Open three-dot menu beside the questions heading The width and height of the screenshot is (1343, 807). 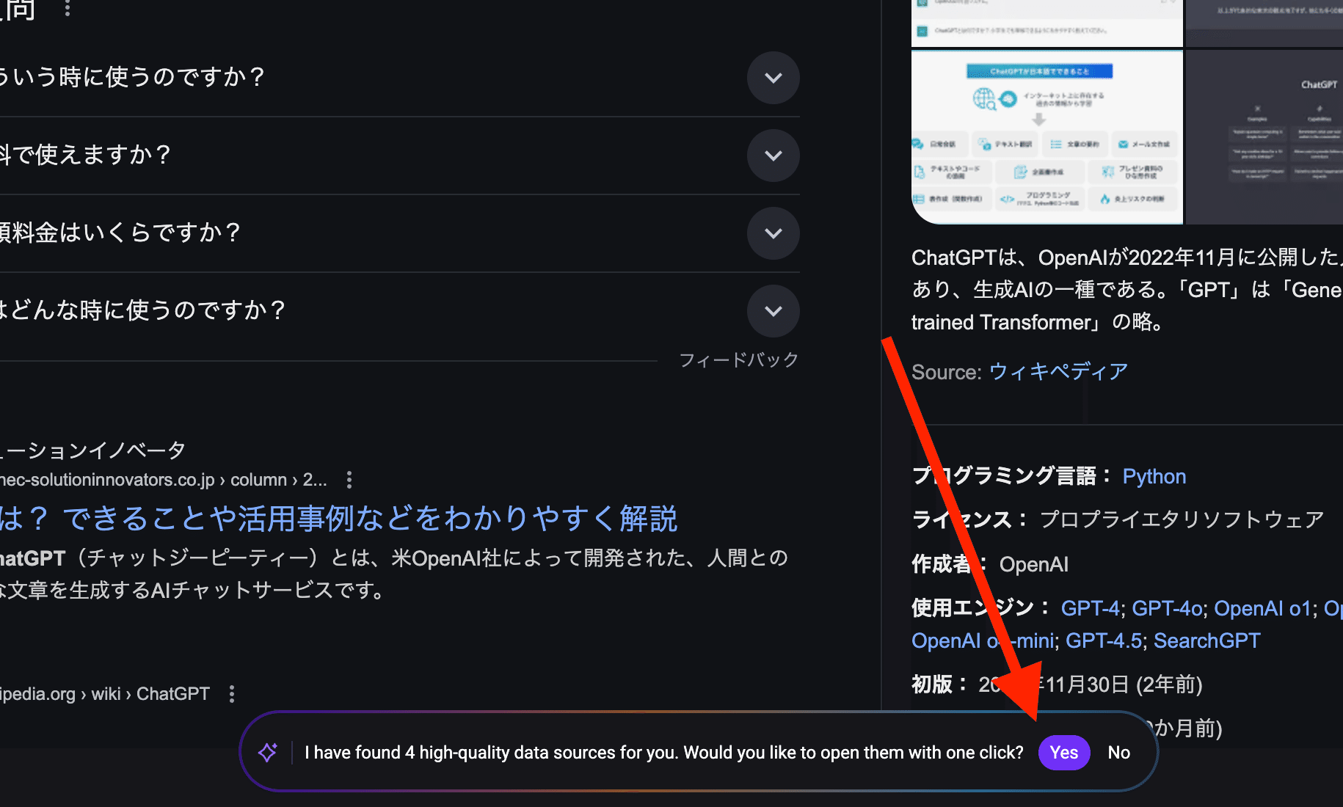click(68, 8)
